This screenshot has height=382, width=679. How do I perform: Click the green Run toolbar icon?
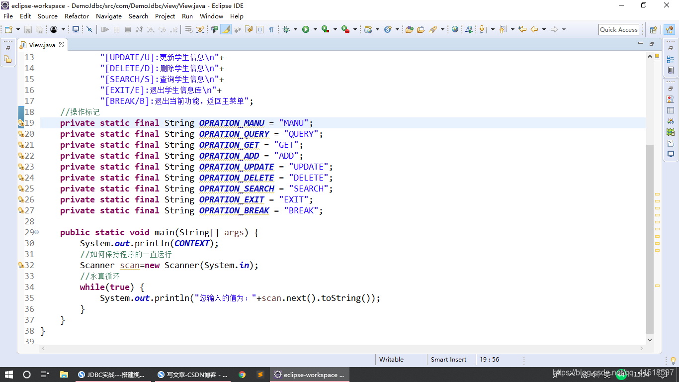(306, 30)
